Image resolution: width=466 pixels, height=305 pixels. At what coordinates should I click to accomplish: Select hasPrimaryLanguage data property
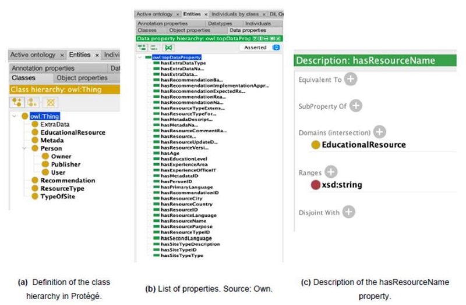(186, 187)
